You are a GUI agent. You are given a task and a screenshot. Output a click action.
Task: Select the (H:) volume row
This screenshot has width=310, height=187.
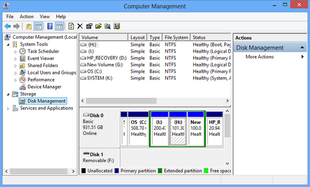155,44
